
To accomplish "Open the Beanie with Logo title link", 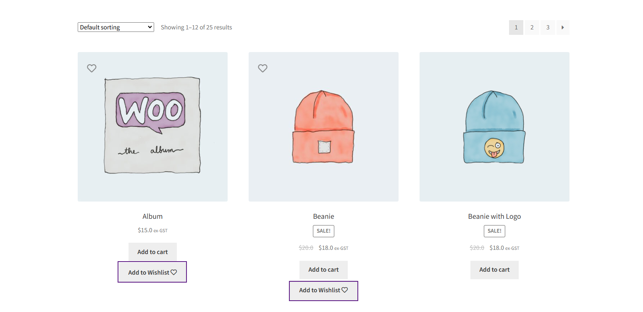I will coord(494,216).
